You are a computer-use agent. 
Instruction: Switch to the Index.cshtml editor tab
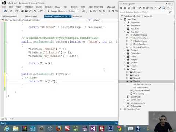point(31,16)
